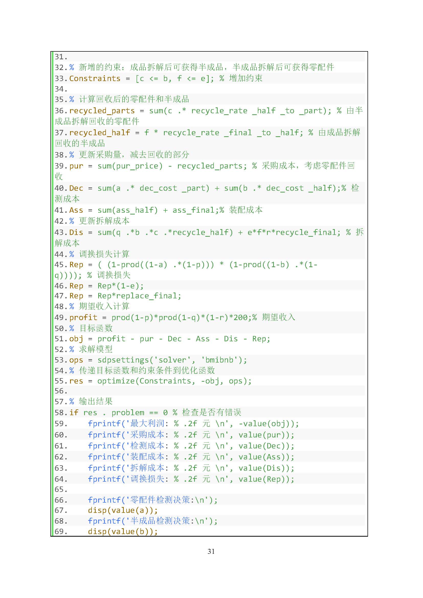Click the comment '% 输出结果' on line 57
423x598 pixels.
point(91,401)
